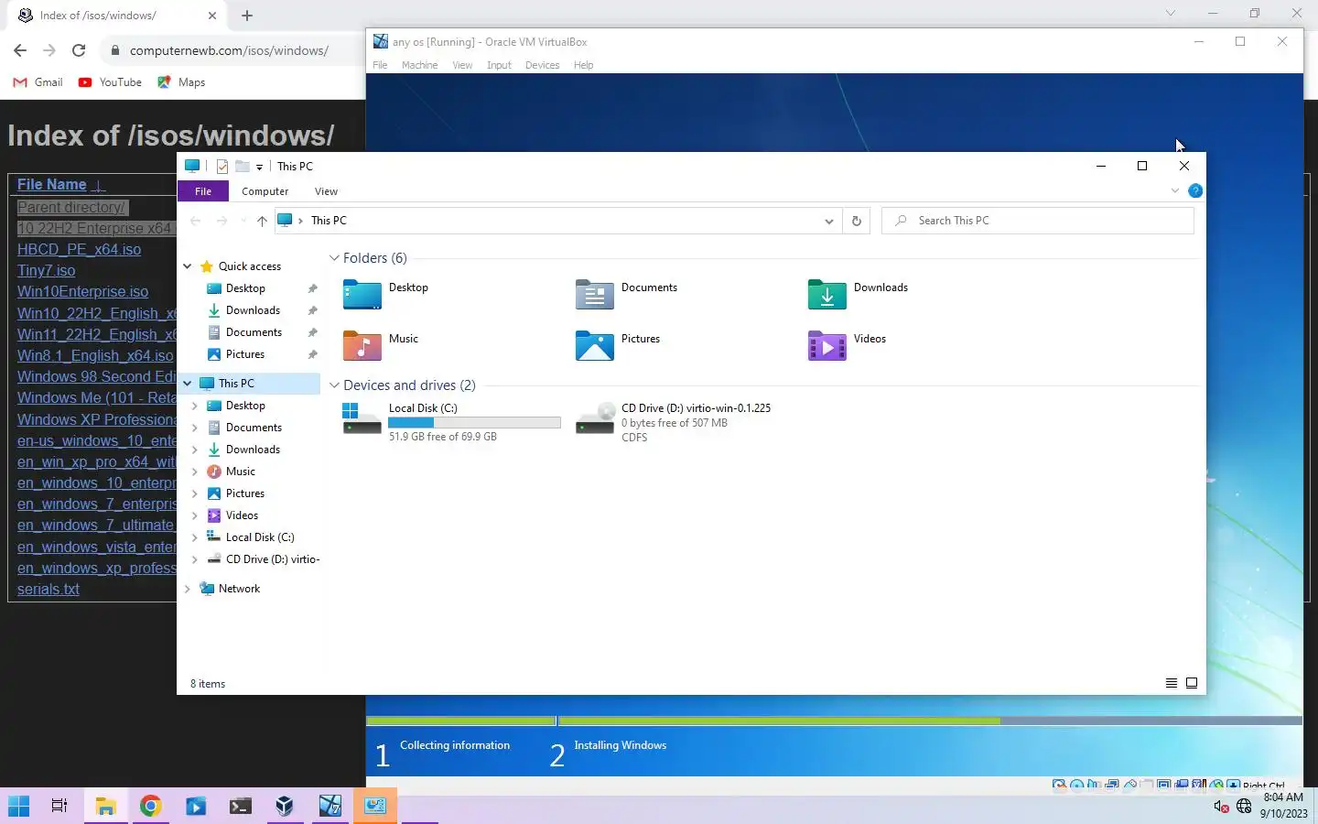1318x824 pixels.
Task: Select the Desktop folder icon
Action: (362, 295)
